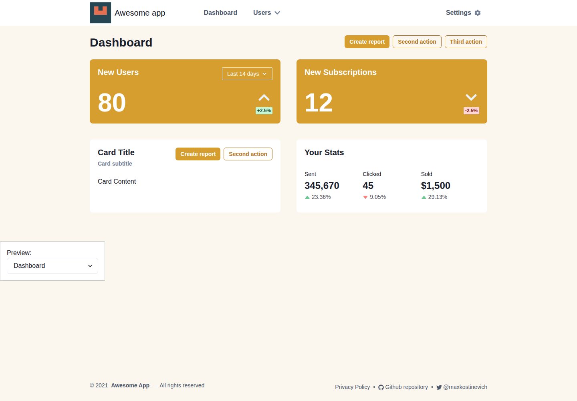Click the 29.13% value under Sold
The height and width of the screenshot is (401, 577).
[x=438, y=197]
